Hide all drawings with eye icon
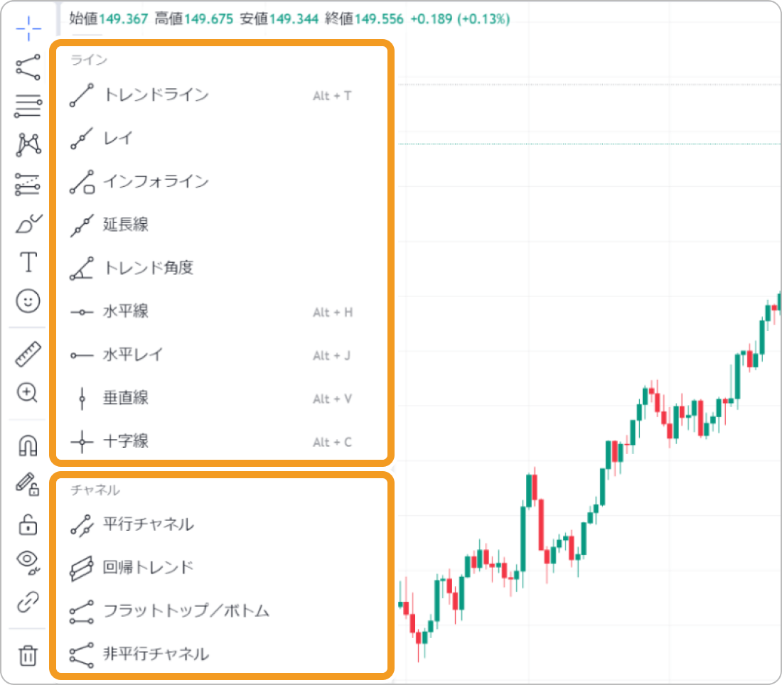Screen dimensions: 782x685 (28, 563)
